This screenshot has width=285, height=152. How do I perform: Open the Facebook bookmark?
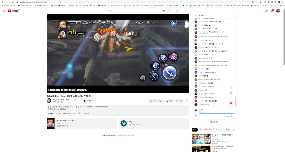228,5
